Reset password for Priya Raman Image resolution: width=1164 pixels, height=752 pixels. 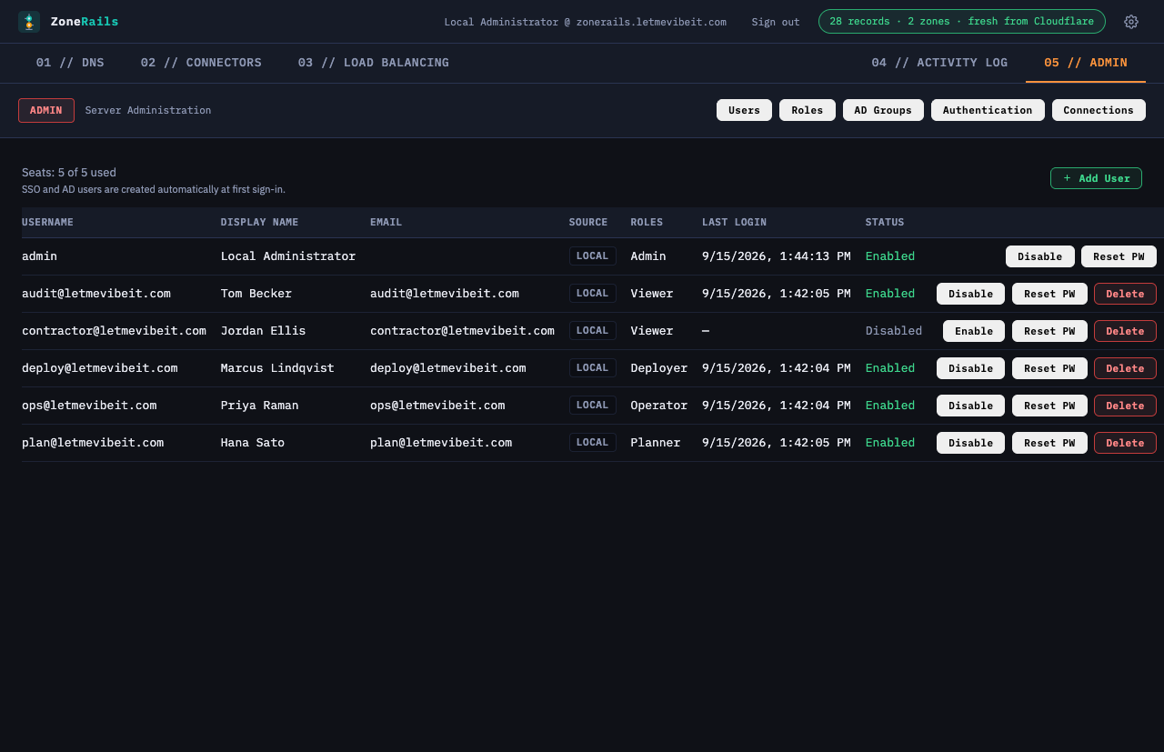pyautogui.click(x=1049, y=406)
